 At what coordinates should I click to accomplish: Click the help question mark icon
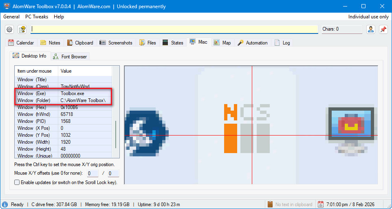(x=22, y=29)
